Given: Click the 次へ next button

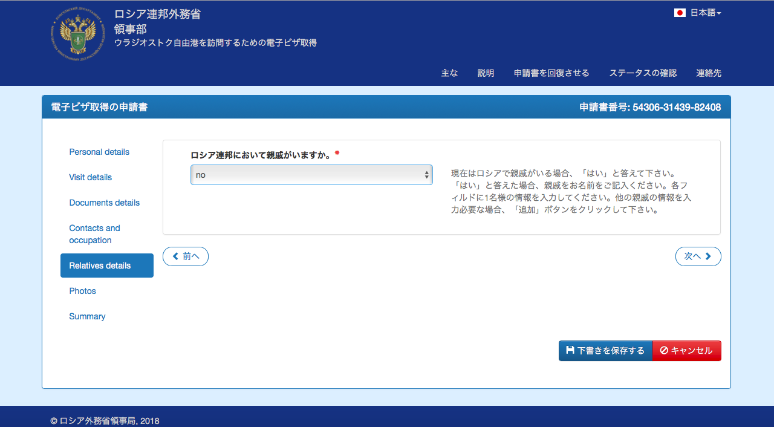Looking at the screenshot, I should coord(698,256).
